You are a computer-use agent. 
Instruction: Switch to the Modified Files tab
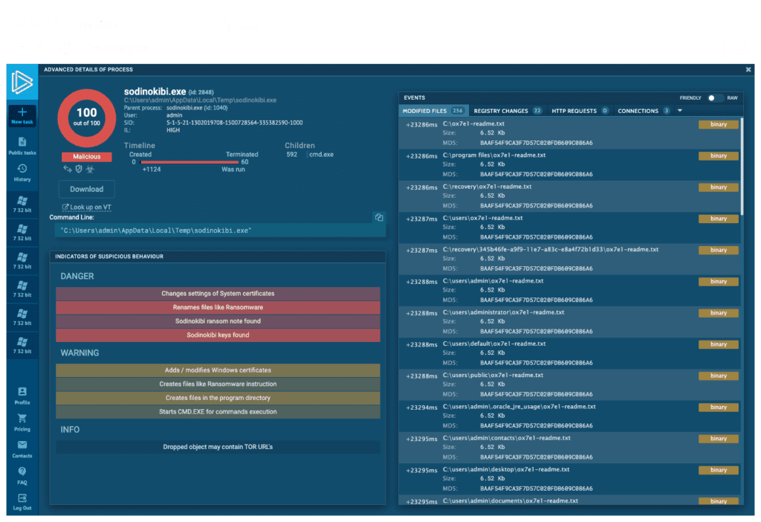433,111
